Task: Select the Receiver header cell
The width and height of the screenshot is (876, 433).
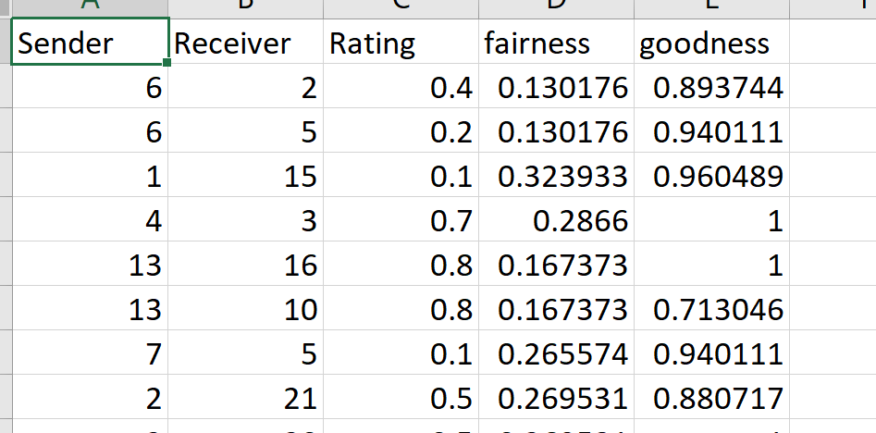Action: click(x=245, y=42)
